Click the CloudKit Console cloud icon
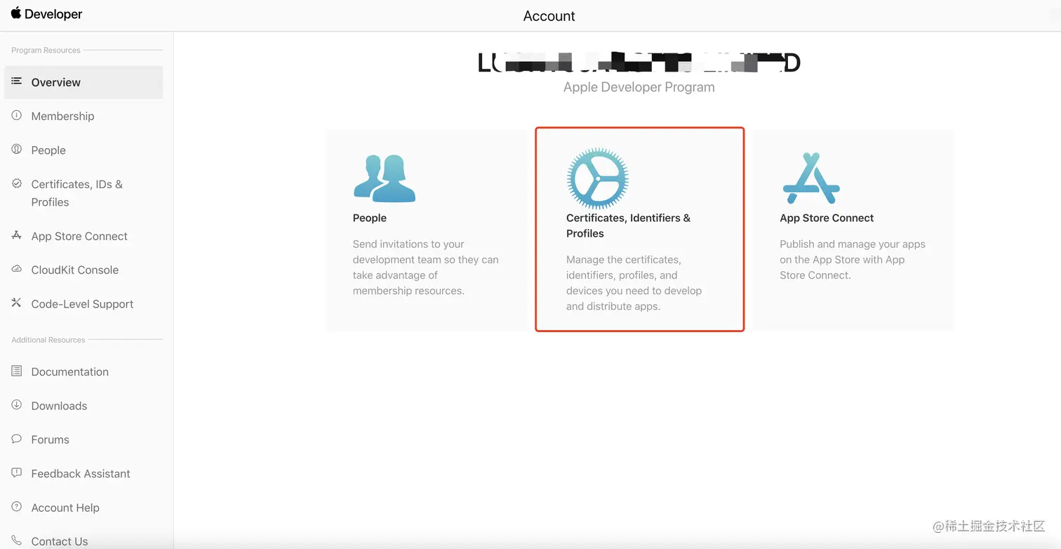The width and height of the screenshot is (1061, 549). [x=17, y=269]
